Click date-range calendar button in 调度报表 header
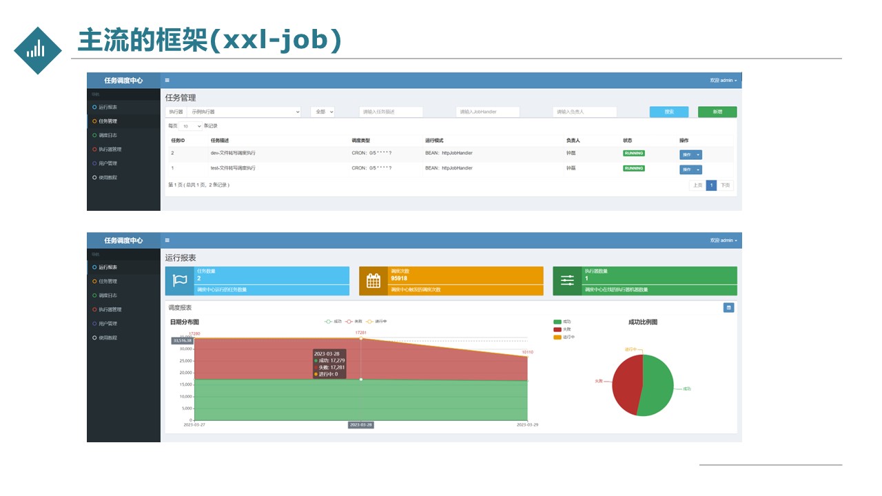Screen dimensions: 882x496 pos(728,308)
